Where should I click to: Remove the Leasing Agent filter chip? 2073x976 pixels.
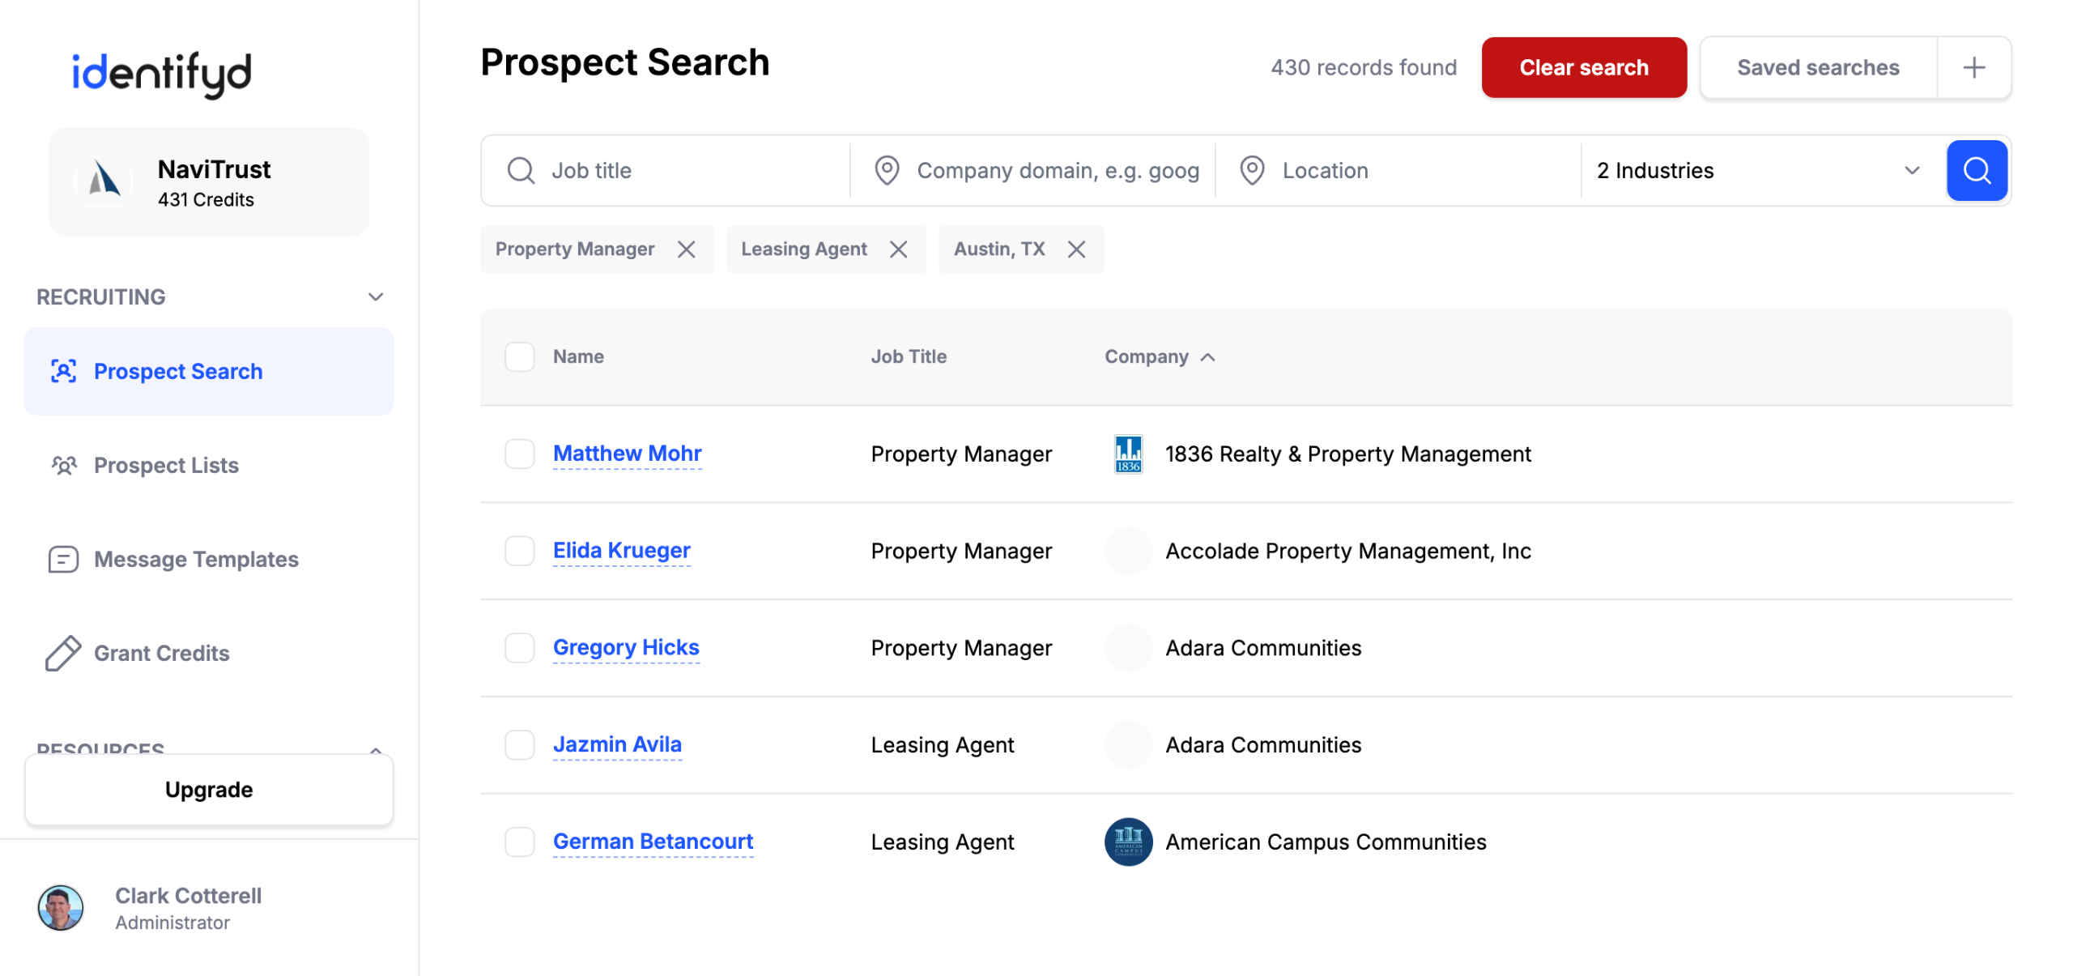898,249
